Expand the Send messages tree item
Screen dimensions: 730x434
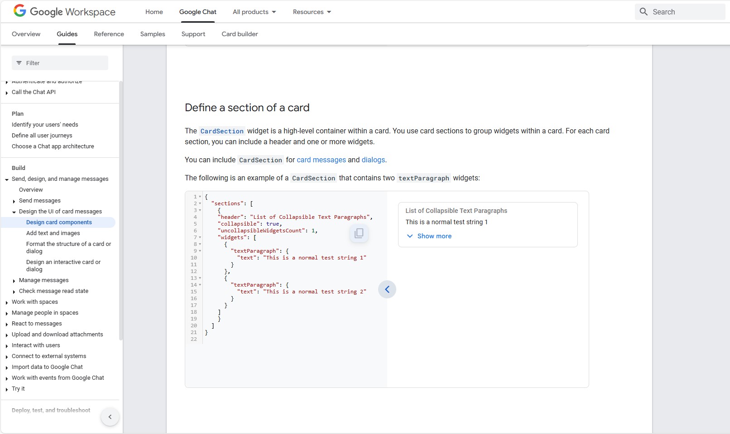pos(14,201)
